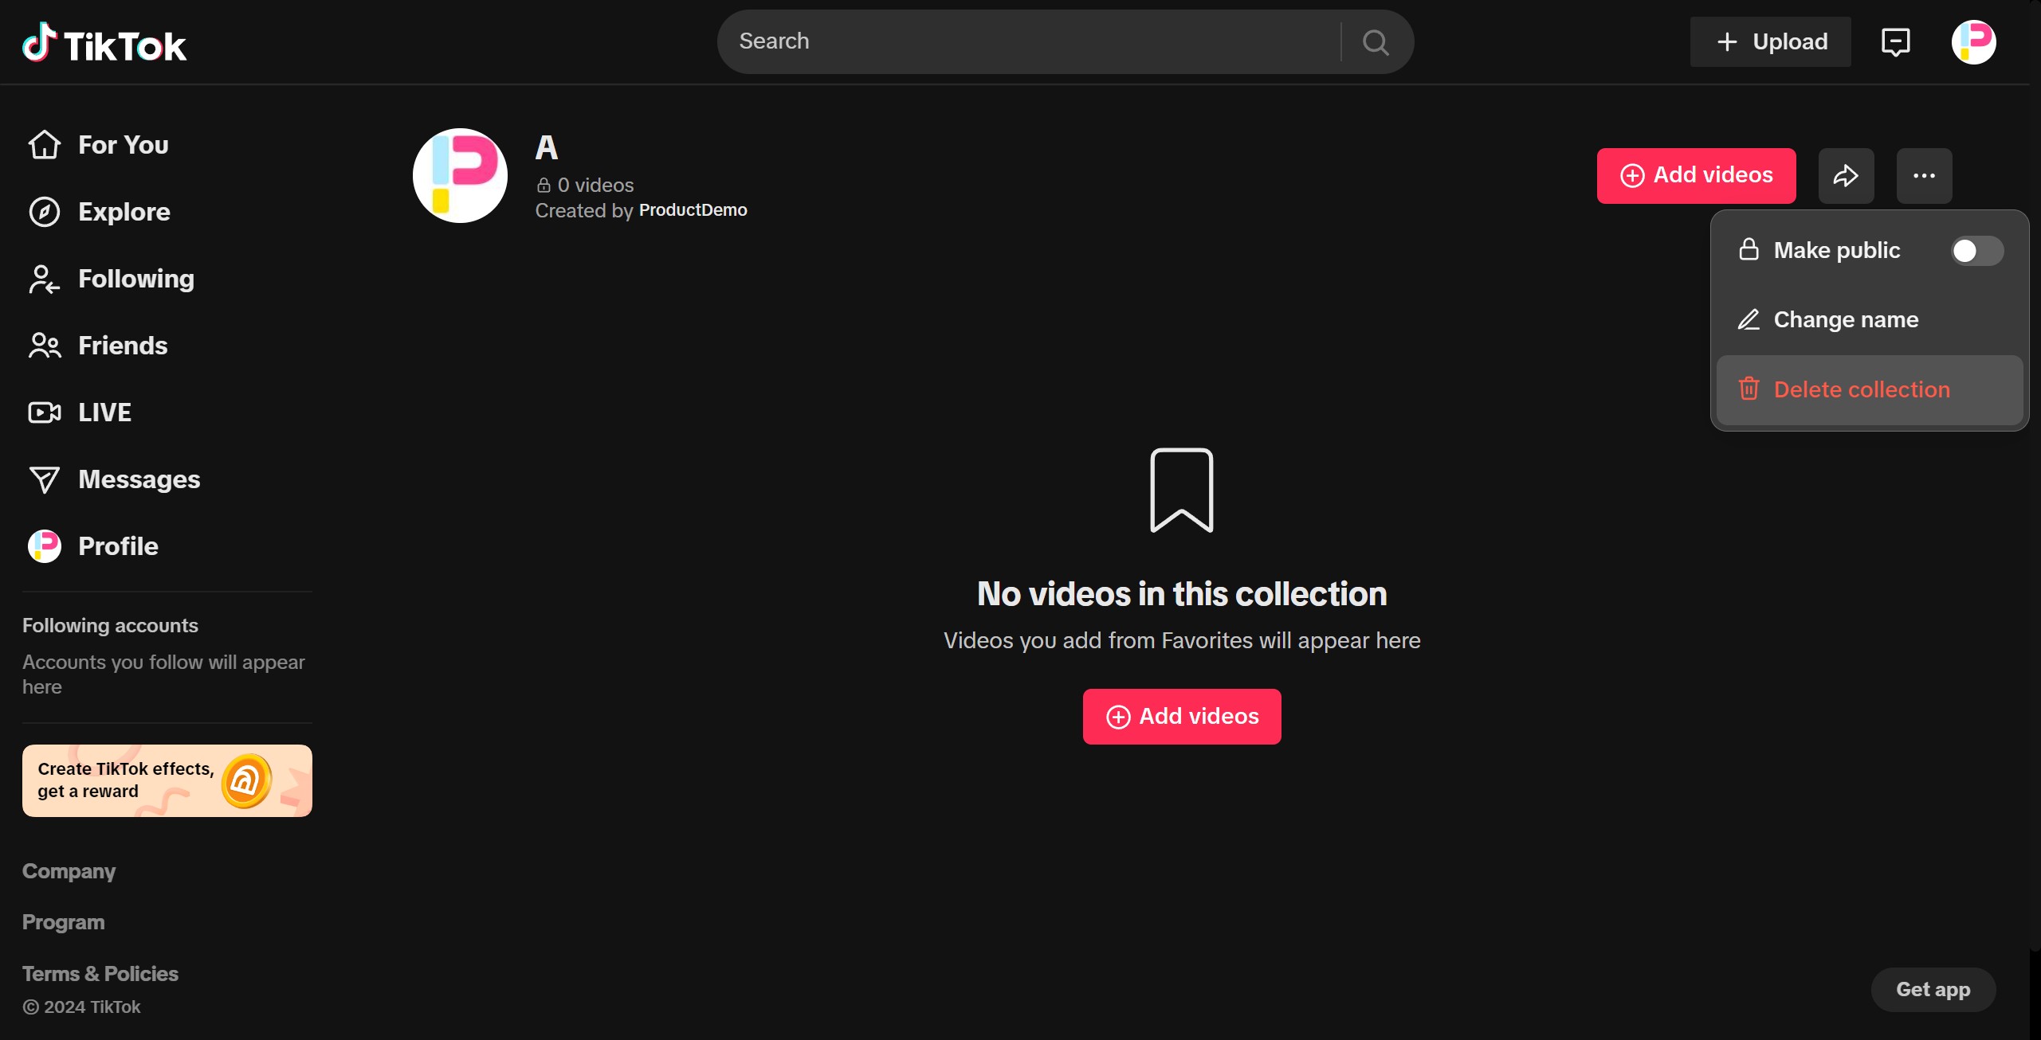Click the Upload button
2041x1040 pixels.
coord(1770,42)
